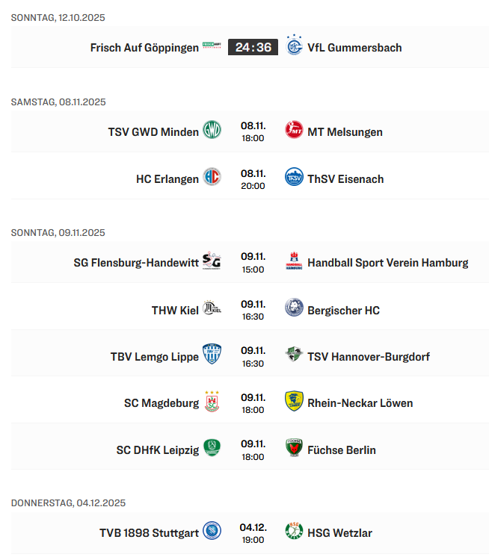This screenshot has height=560, width=489.
Task: Click the THW Kiel club logo
Action: (x=212, y=308)
